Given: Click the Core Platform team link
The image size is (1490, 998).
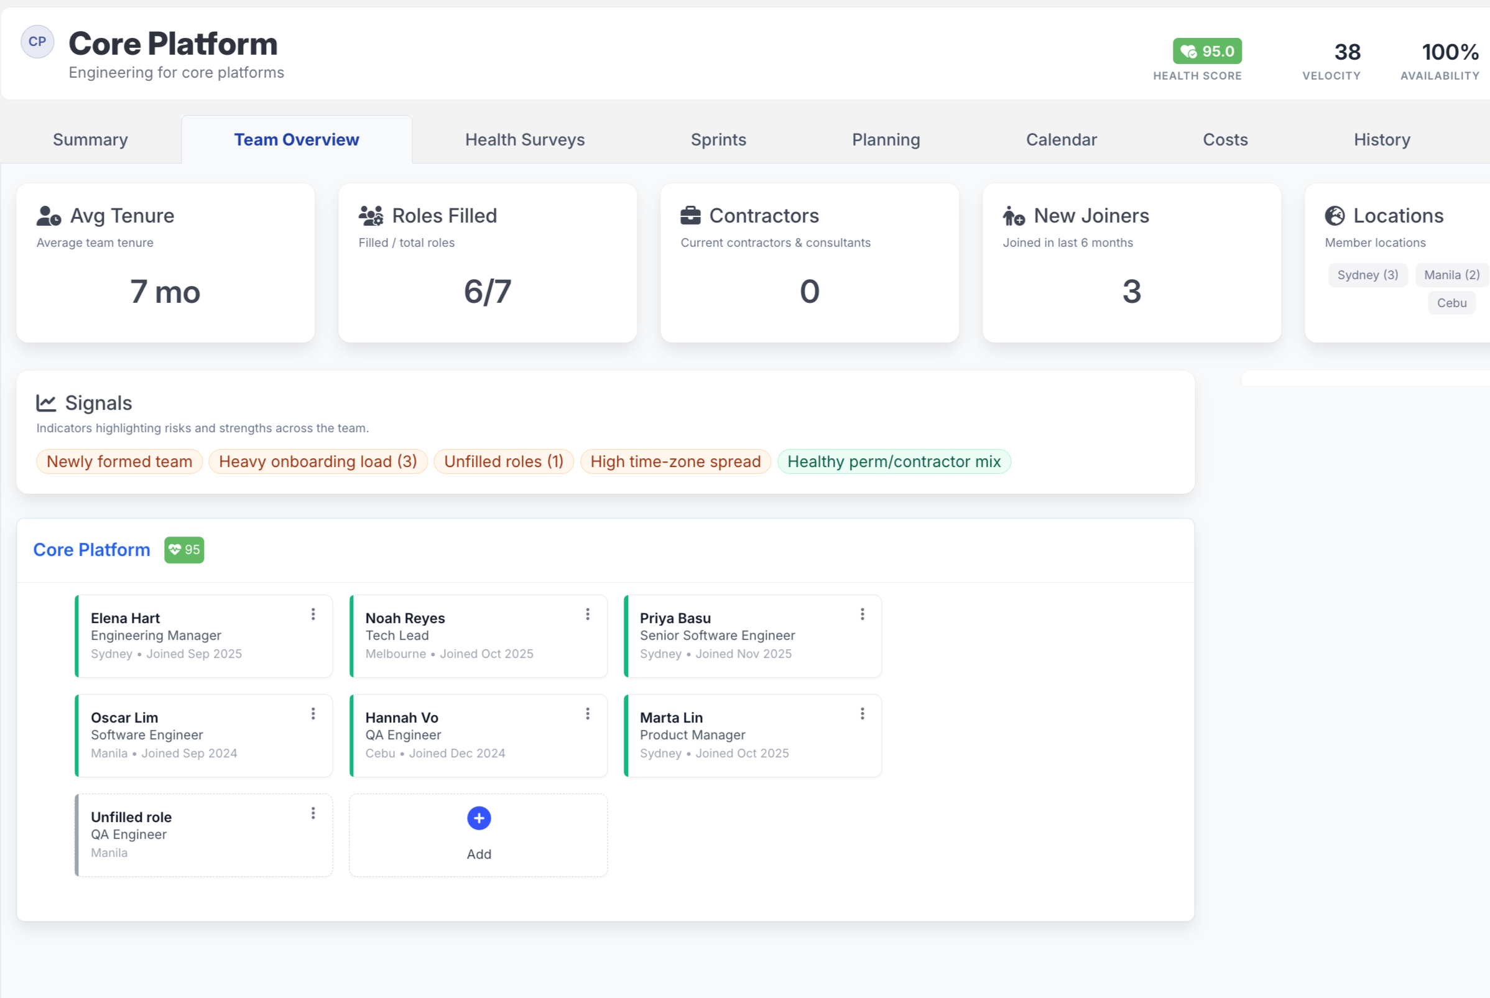Looking at the screenshot, I should pos(91,550).
